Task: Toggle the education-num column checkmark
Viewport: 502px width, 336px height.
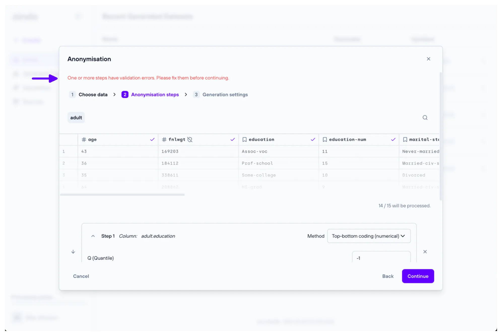Action: pos(393,140)
